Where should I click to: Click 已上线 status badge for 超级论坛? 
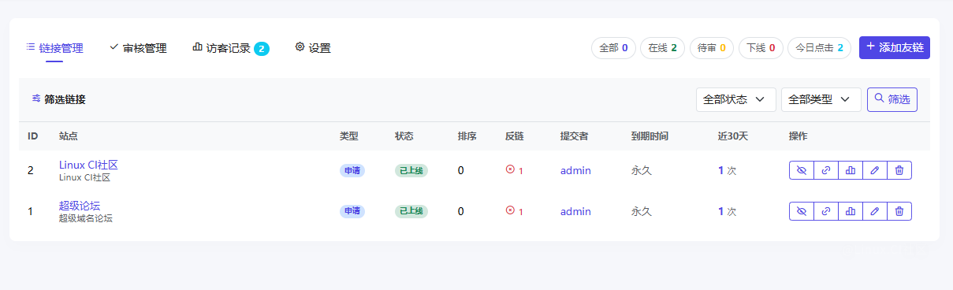tap(411, 211)
